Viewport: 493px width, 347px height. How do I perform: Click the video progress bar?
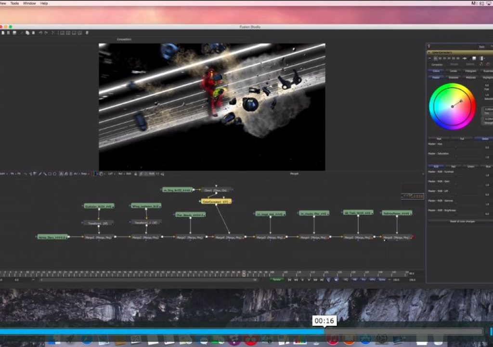tap(241, 331)
